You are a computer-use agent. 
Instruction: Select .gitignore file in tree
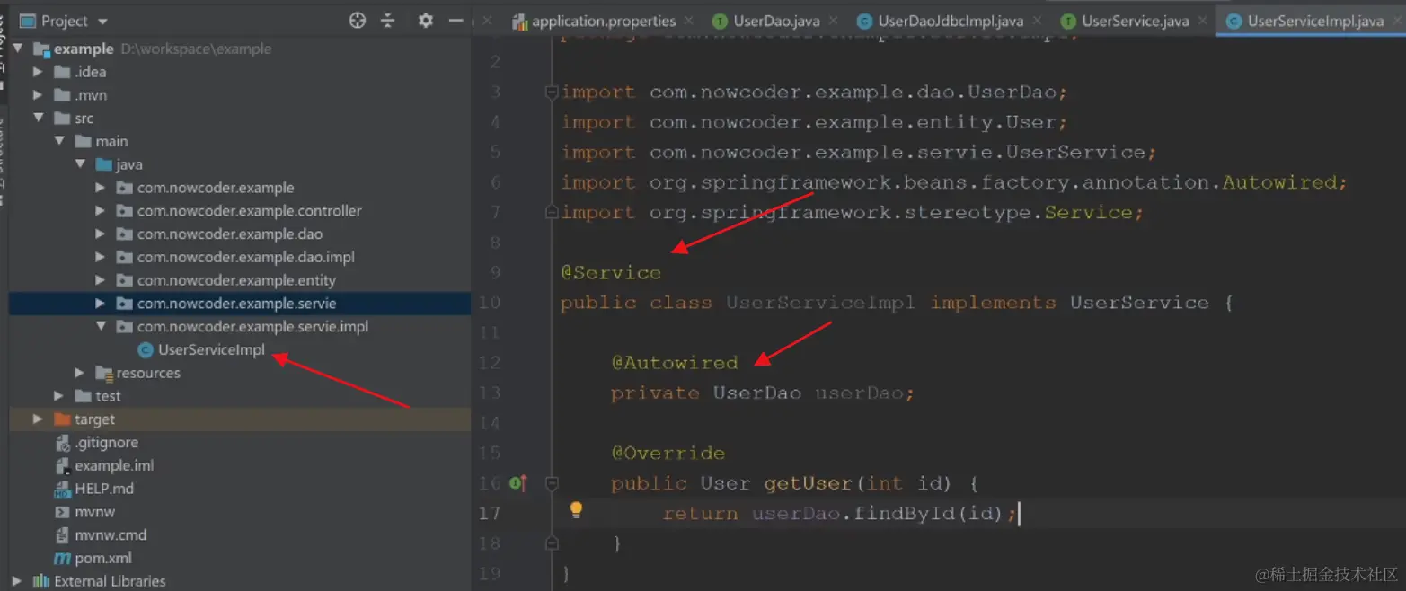click(x=106, y=443)
